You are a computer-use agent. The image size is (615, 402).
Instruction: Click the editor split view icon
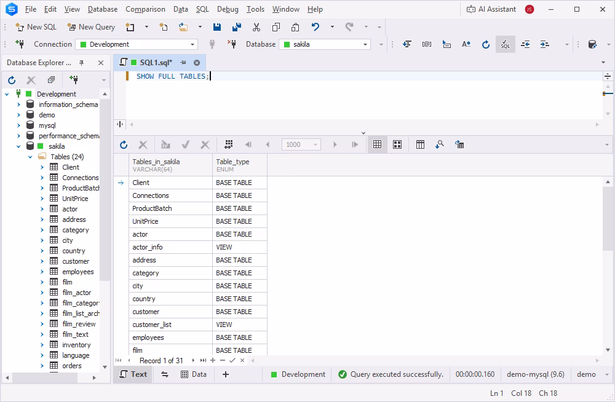tap(120, 124)
